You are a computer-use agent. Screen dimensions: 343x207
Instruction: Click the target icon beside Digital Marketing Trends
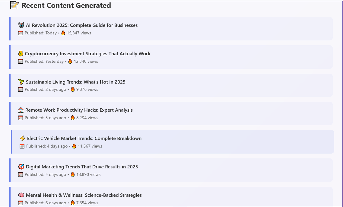click(21, 167)
